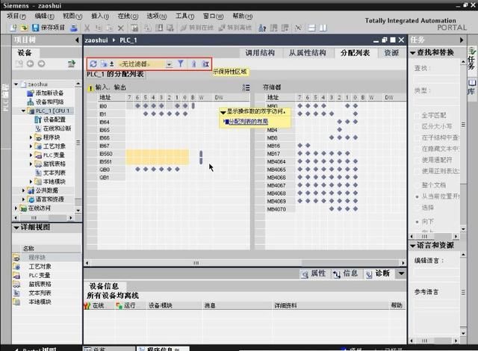Click the 添加新设备 add device icon
This screenshot has height=351, width=478.
coord(30,93)
